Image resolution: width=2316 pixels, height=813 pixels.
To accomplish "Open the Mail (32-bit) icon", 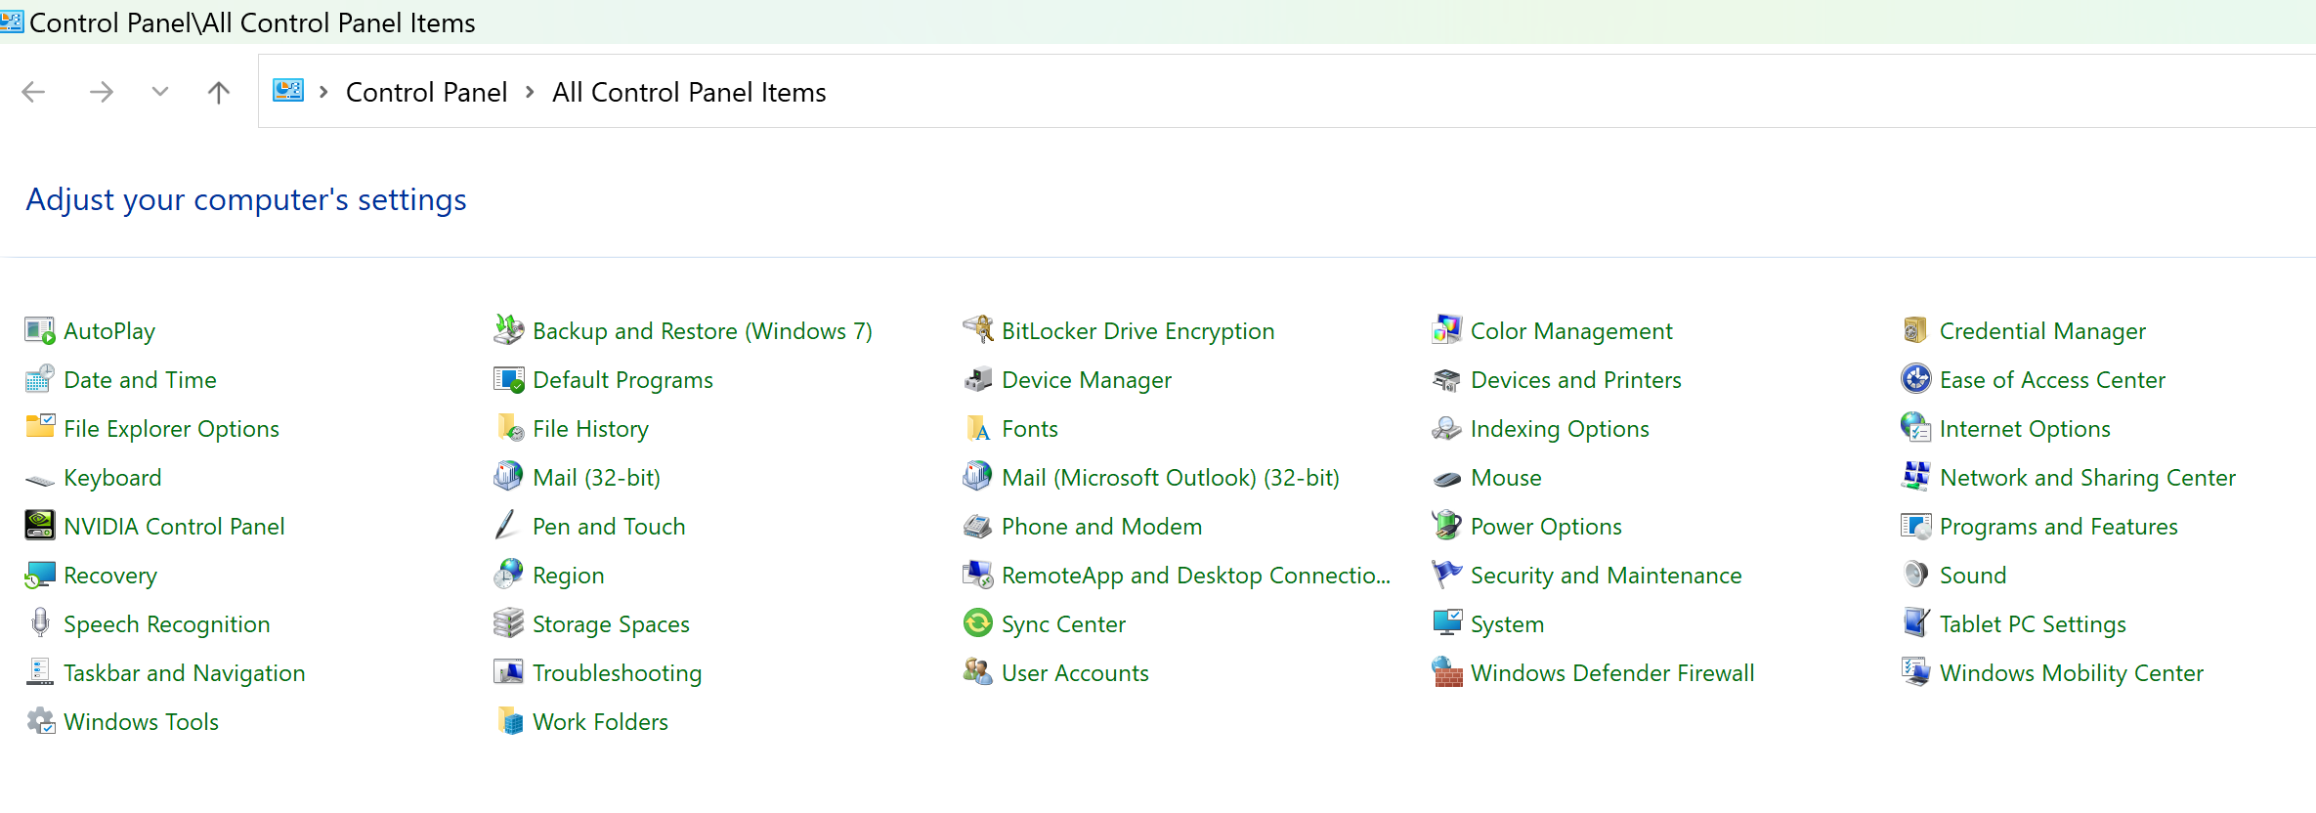I will point(509,478).
